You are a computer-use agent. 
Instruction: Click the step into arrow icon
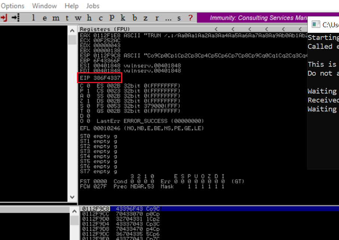pyautogui.click(x=4, y=18)
